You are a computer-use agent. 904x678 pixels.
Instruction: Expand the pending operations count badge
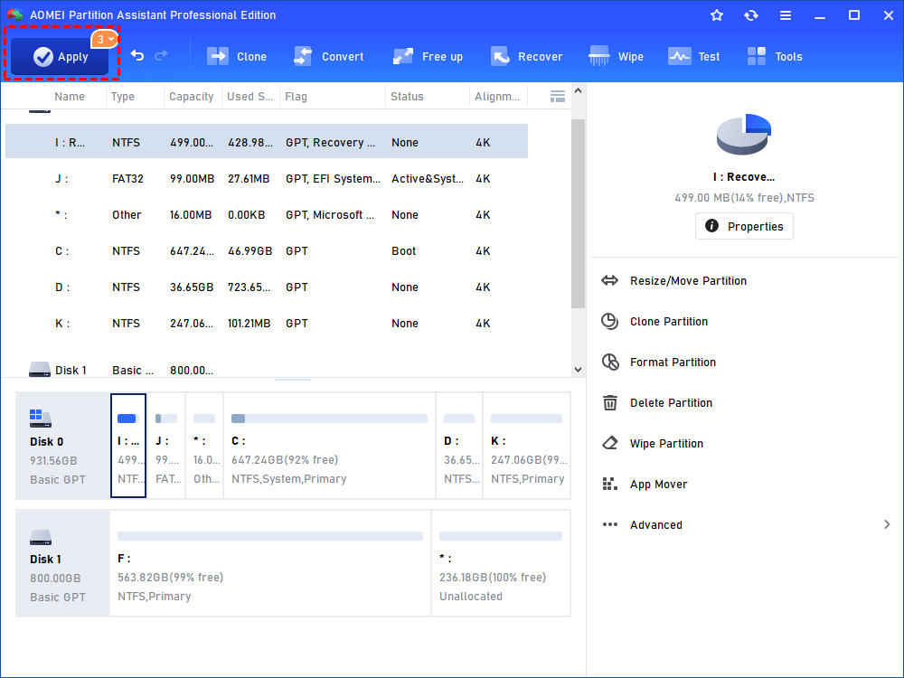pos(105,39)
